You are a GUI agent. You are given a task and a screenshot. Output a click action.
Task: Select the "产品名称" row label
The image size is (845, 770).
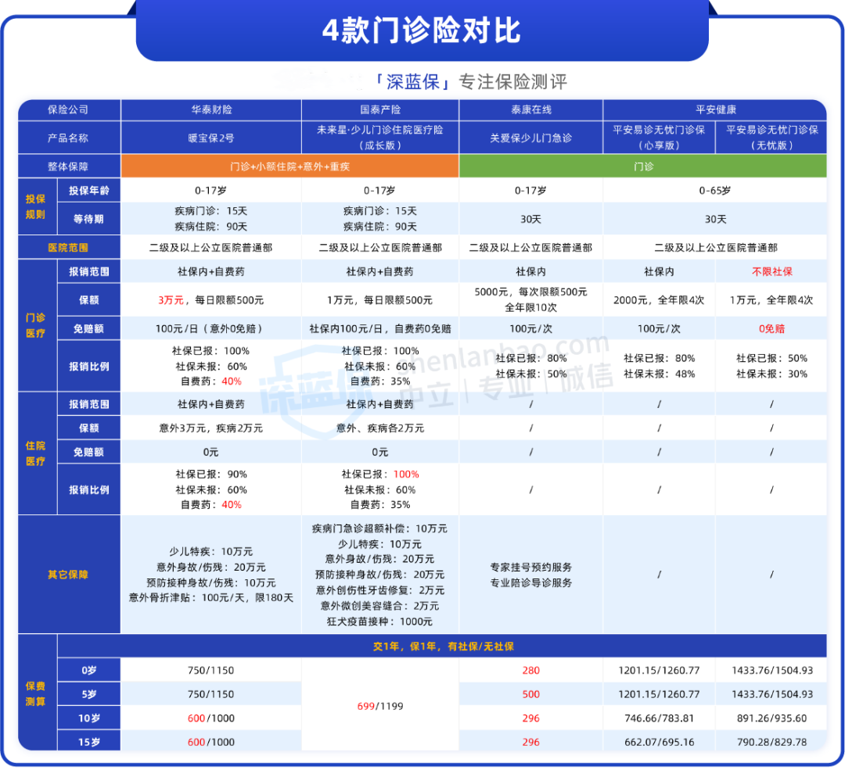click(68, 138)
